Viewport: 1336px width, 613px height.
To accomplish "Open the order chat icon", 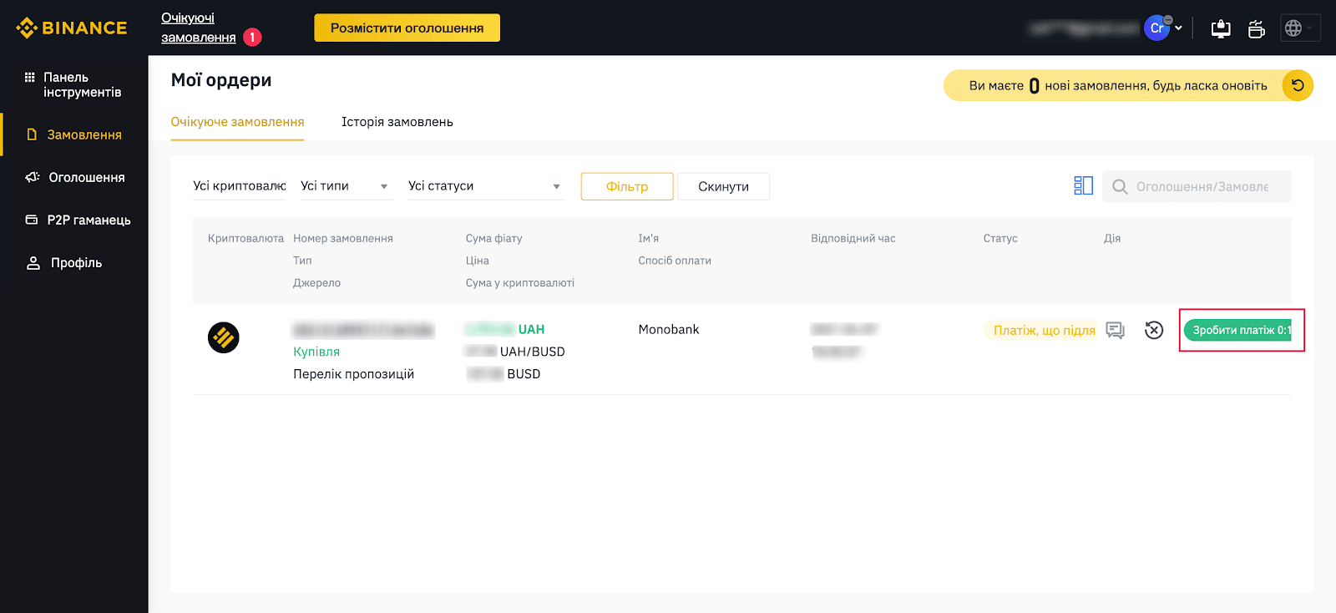I will tap(1115, 330).
